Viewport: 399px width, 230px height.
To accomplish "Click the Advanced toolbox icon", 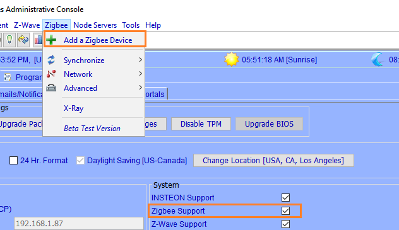I will click(51, 88).
